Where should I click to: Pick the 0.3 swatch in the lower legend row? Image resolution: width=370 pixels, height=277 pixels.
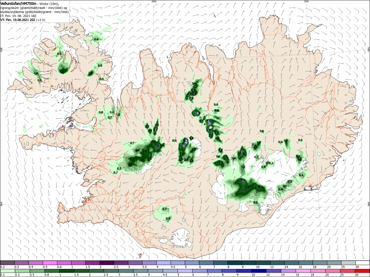pyautogui.click(x=23, y=271)
